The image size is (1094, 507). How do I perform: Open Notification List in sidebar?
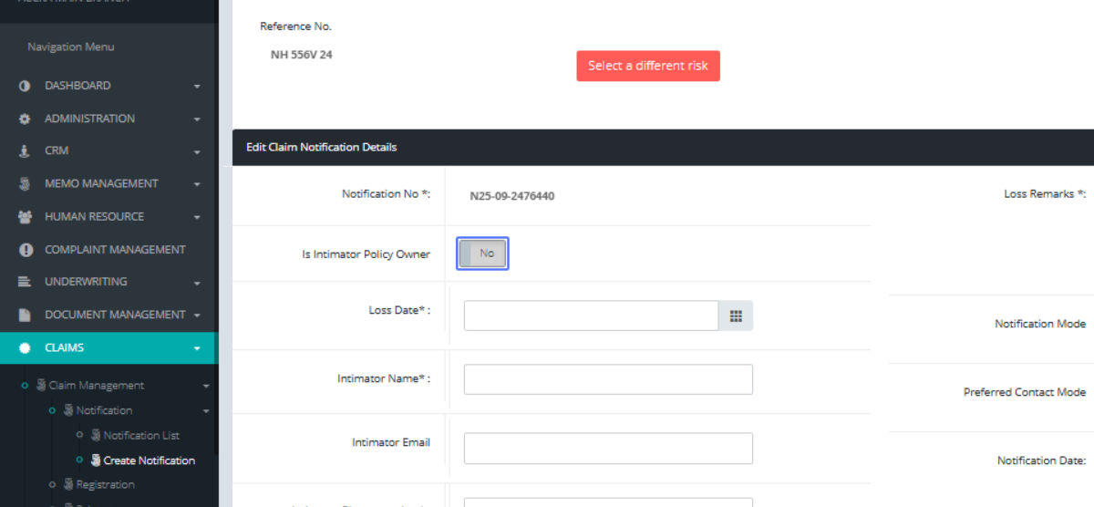[x=140, y=436]
